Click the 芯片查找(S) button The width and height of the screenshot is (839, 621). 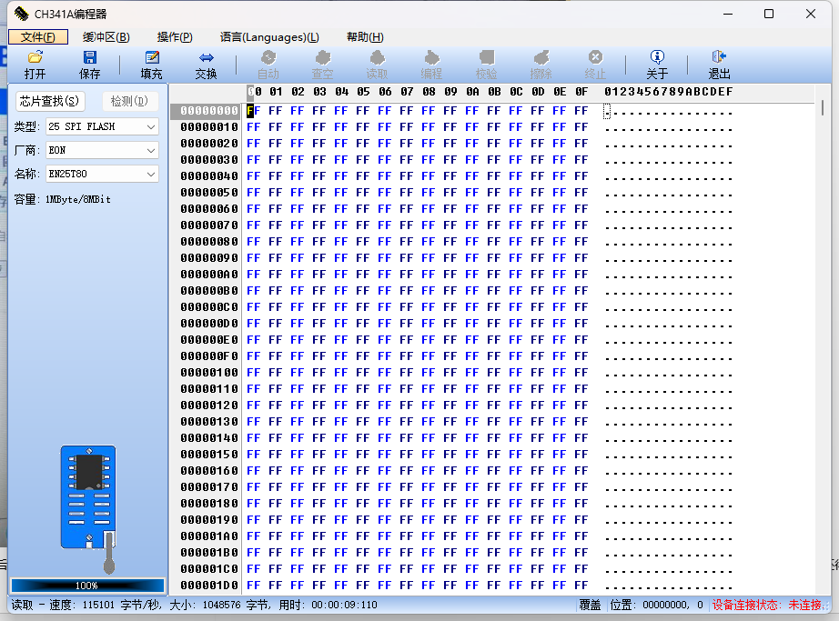click(x=50, y=101)
